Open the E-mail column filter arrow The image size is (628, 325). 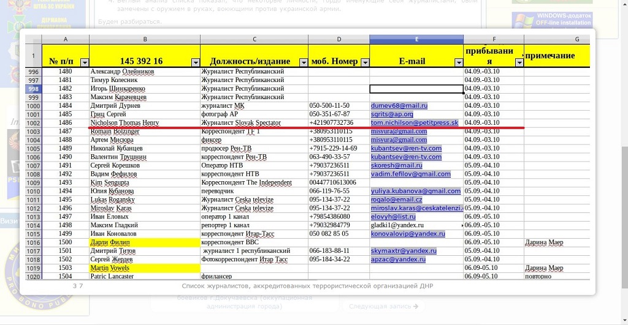click(459, 62)
